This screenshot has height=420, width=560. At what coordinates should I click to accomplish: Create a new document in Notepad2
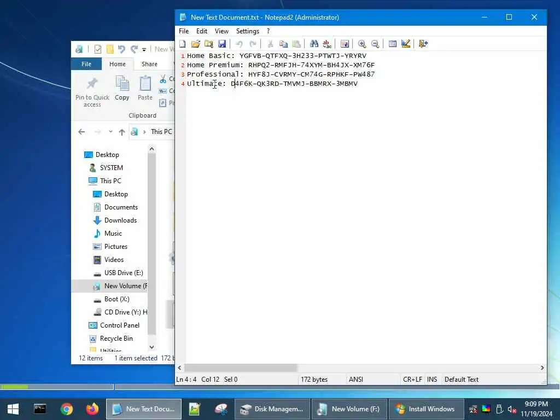(183, 44)
